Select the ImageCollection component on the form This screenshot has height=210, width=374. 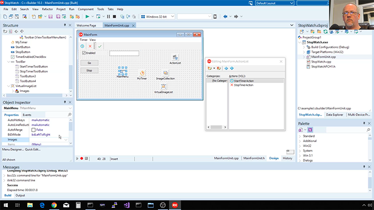coord(165,73)
